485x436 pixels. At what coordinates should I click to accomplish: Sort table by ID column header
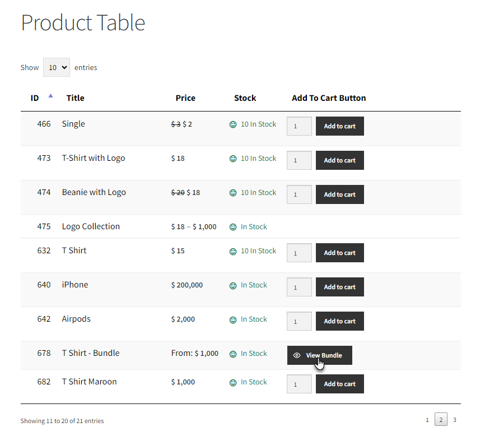35,98
